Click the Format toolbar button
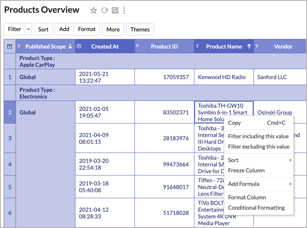Image resolution: width=307 pixels, height=228 pixels. (87, 29)
